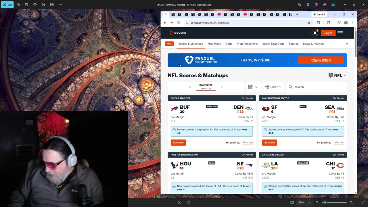Image resolution: width=368 pixels, height=207 pixels.
Task: Open Boxscore for Buffalo @ Denver
Action: (x=178, y=143)
